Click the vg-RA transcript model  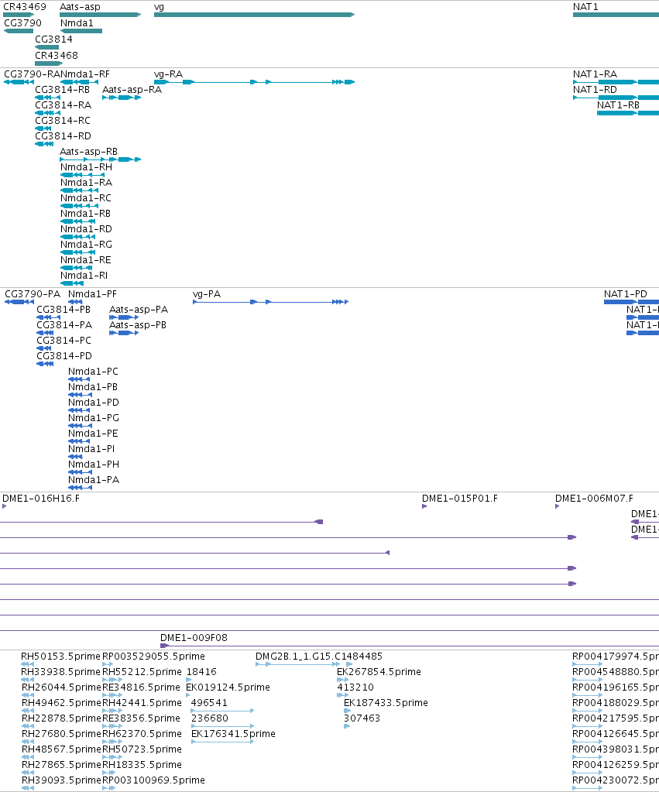click(x=254, y=82)
